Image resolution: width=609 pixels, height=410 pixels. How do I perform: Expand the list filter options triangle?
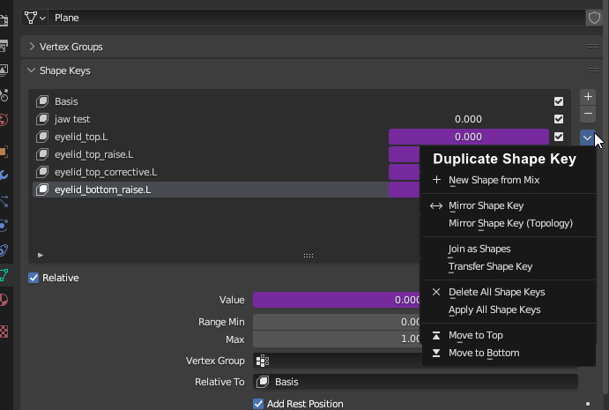pyautogui.click(x=41, y=256)
